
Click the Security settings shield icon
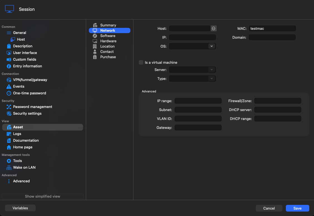pyautogui.click(x=9, y=114)
